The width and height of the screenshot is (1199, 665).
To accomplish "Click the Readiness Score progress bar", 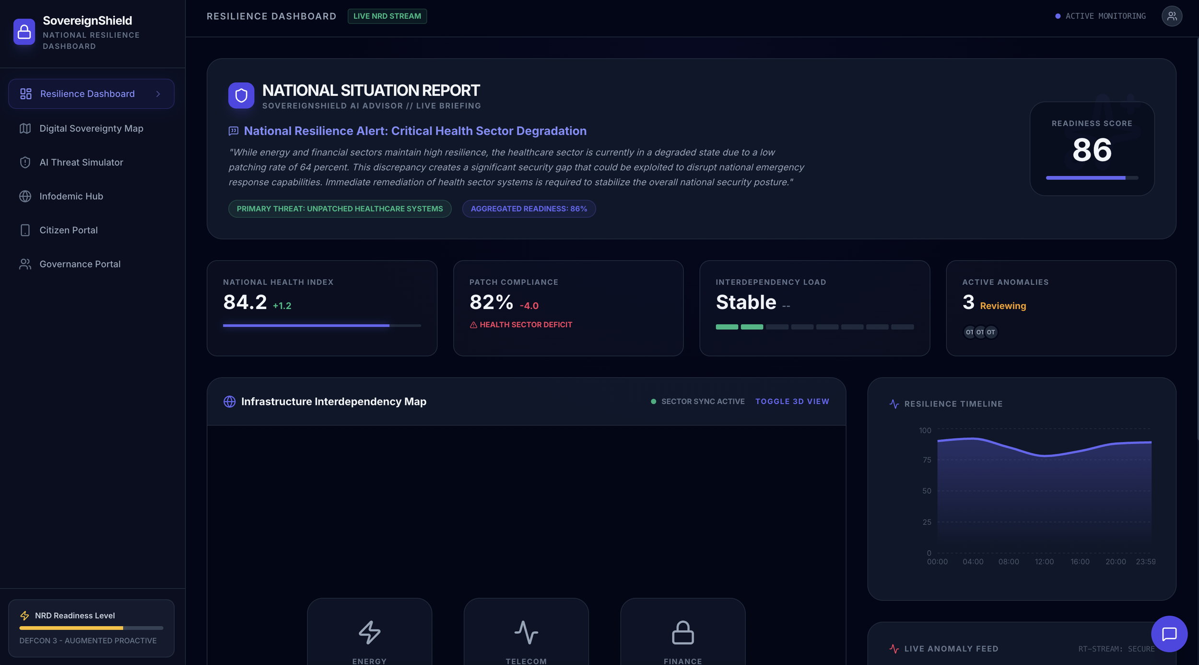I will pos(1092,178).
